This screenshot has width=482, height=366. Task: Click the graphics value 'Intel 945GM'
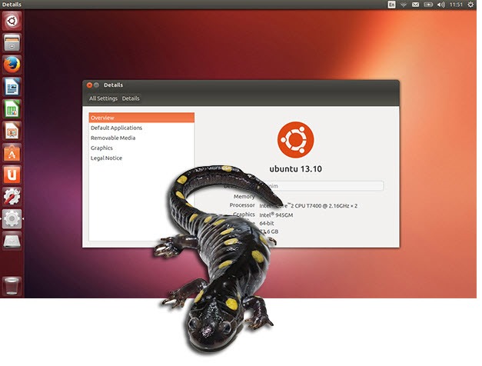point(276,215)
